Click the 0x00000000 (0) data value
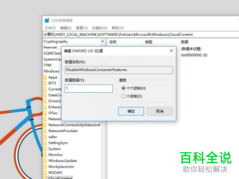Image resolution: width=239 pixels, height=179 pixels. (194, 55)
